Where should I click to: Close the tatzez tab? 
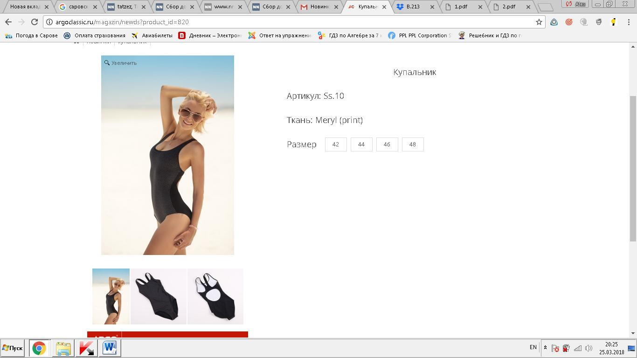143,7
